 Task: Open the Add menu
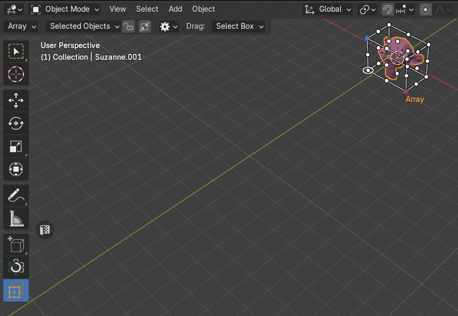(175, 10)
